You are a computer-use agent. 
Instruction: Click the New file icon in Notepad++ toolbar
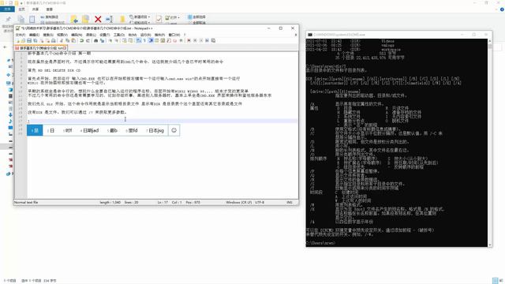(17, 40)
